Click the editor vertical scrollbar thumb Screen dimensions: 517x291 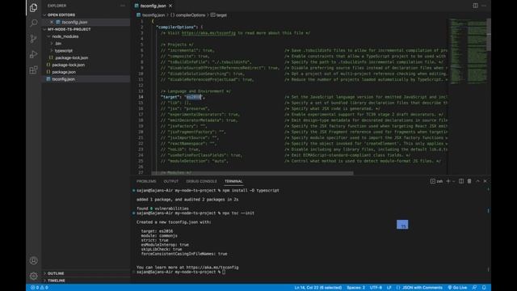[x=489, y=35]
